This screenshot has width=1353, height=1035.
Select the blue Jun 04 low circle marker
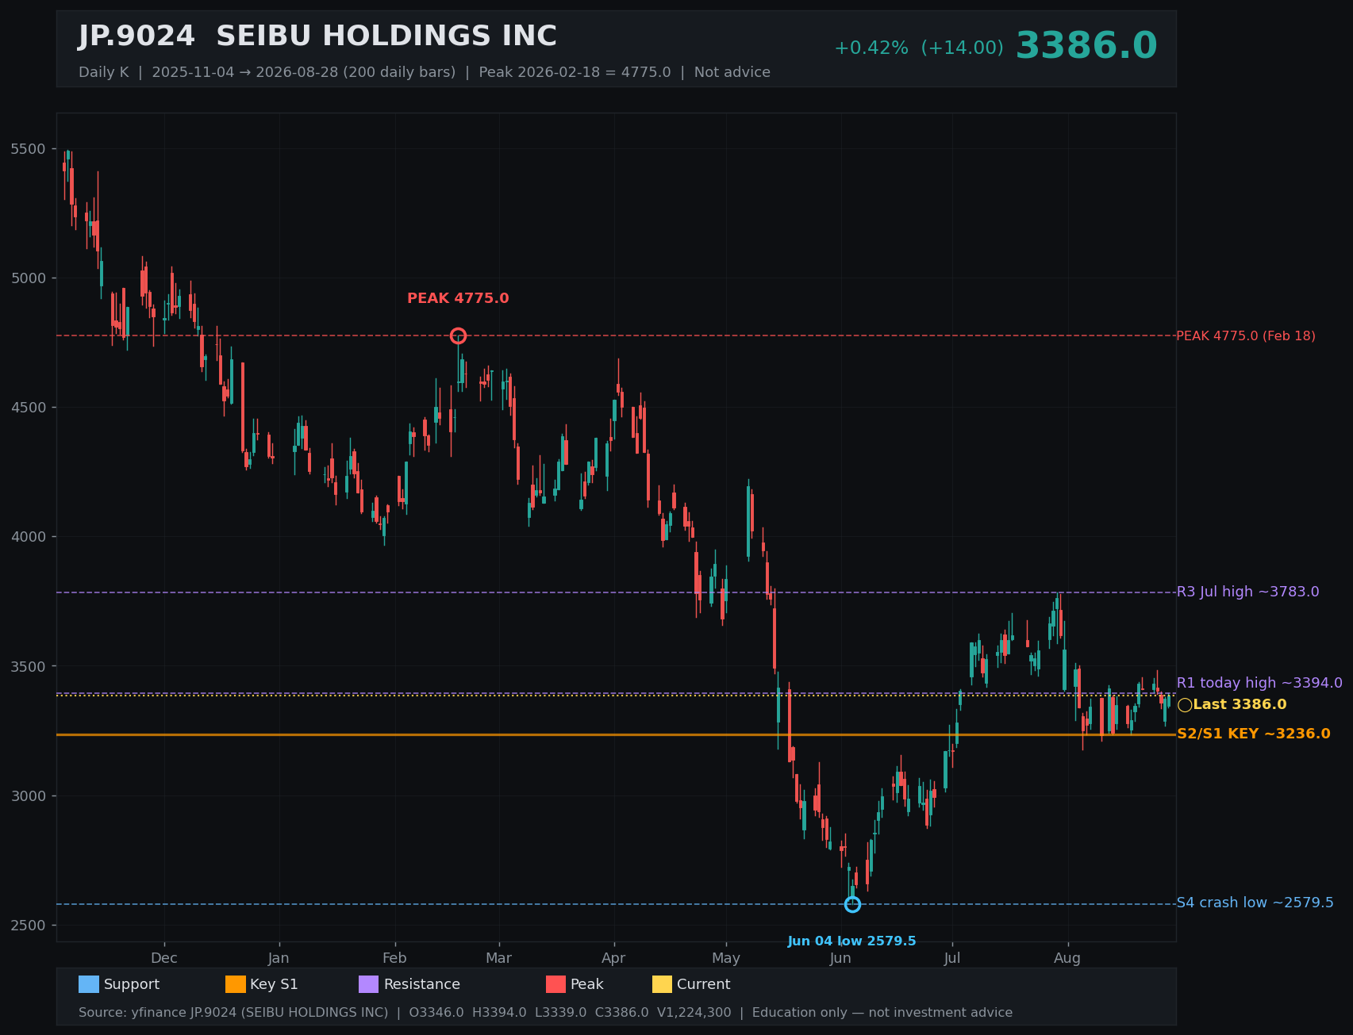[852, 904]
